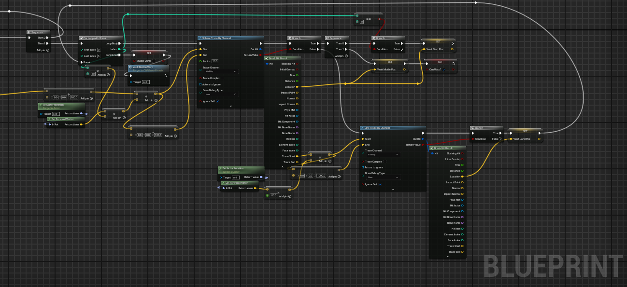Expand advanced pins on Line Trace By Channel
Viewport: 627px width, 287px height.
[x=393, y=190]
